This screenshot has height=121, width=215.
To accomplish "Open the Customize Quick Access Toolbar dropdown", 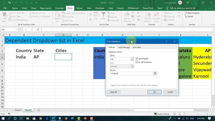I will pyautogui.click(x=36, y=3).
